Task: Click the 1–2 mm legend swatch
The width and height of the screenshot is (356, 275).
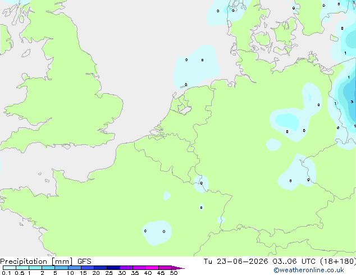Action: click(35, 268)
